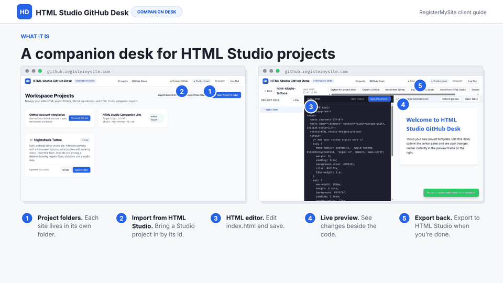503x283 pixels.
Task: Click the WHAT IT IS label
Action: (x=35, y=37)
